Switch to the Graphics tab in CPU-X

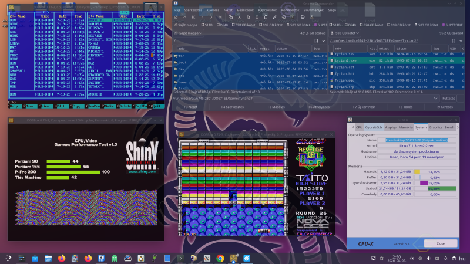[435, 127]
